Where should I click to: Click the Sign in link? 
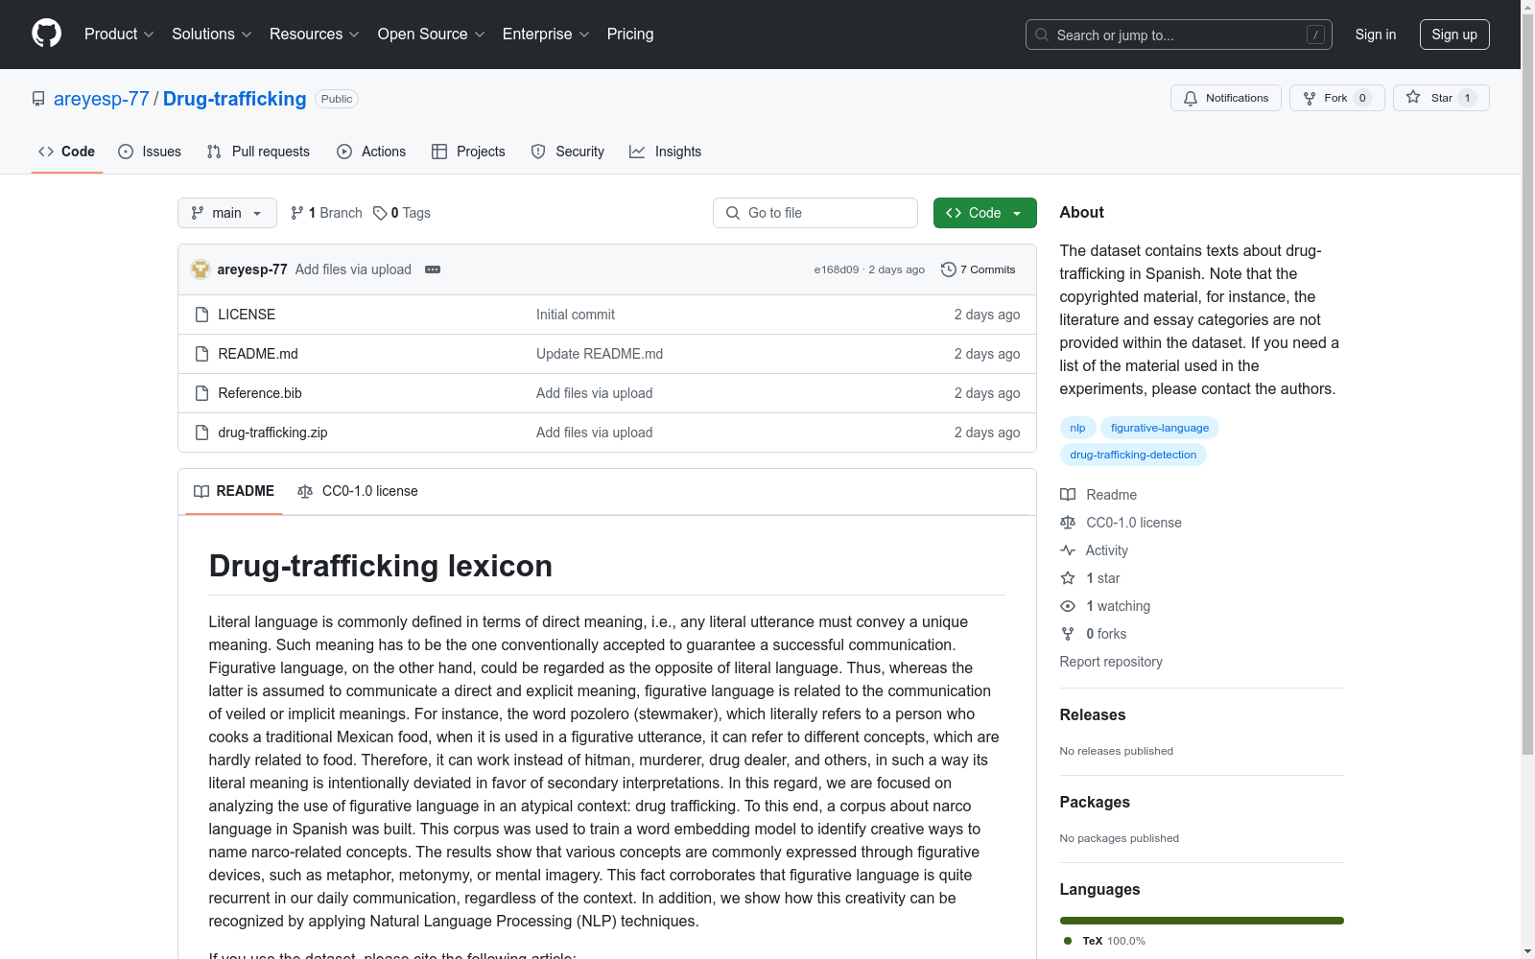click(1376, 35)
